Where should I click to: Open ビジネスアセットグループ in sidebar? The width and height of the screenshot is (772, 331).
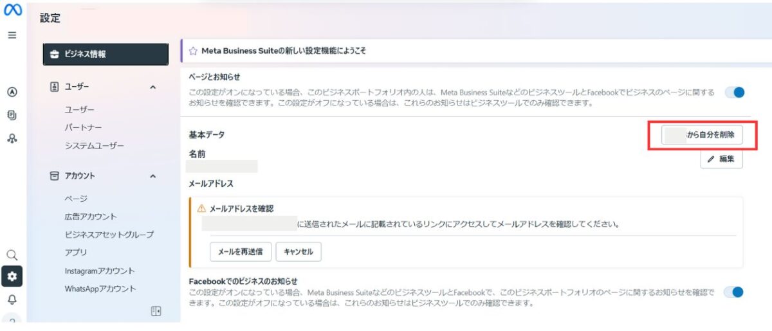pos(109,235)
